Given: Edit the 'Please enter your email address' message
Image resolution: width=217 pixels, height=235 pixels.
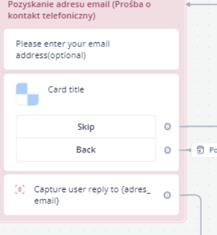Looking at the screenshot, I should (x=91, y=49).
